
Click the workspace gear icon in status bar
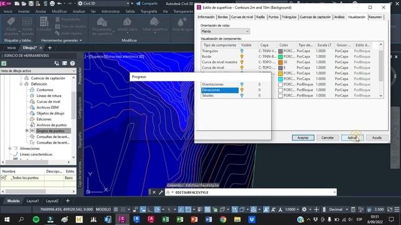(x=304, y=210)
